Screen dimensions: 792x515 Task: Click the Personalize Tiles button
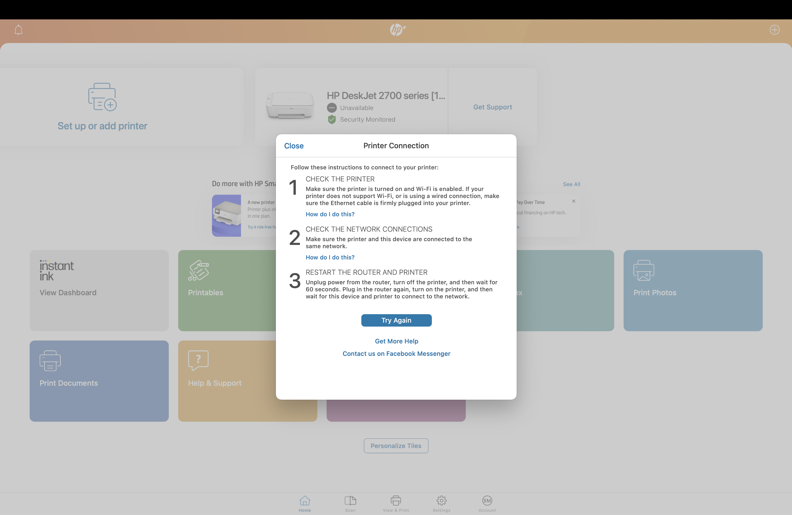pyautogui.click(x=396, y=446)
